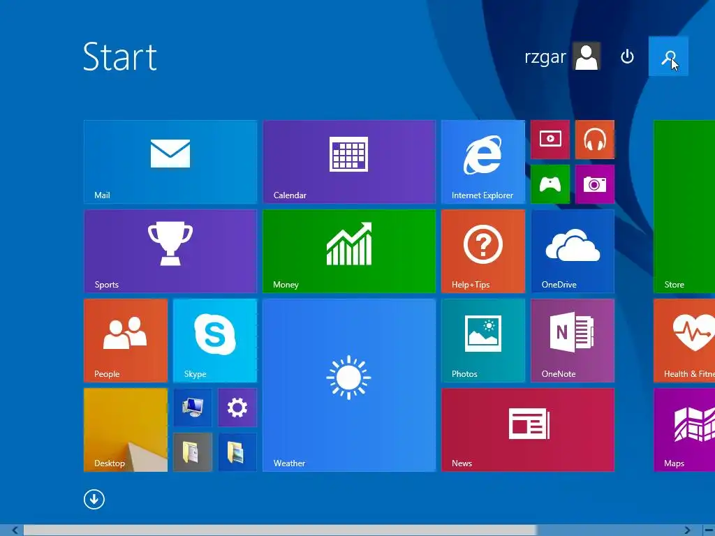Image resolution: width=715 pixels, height=536 pixels.
Task: Click the user avatar picture
Action: (x=587, y=57)
